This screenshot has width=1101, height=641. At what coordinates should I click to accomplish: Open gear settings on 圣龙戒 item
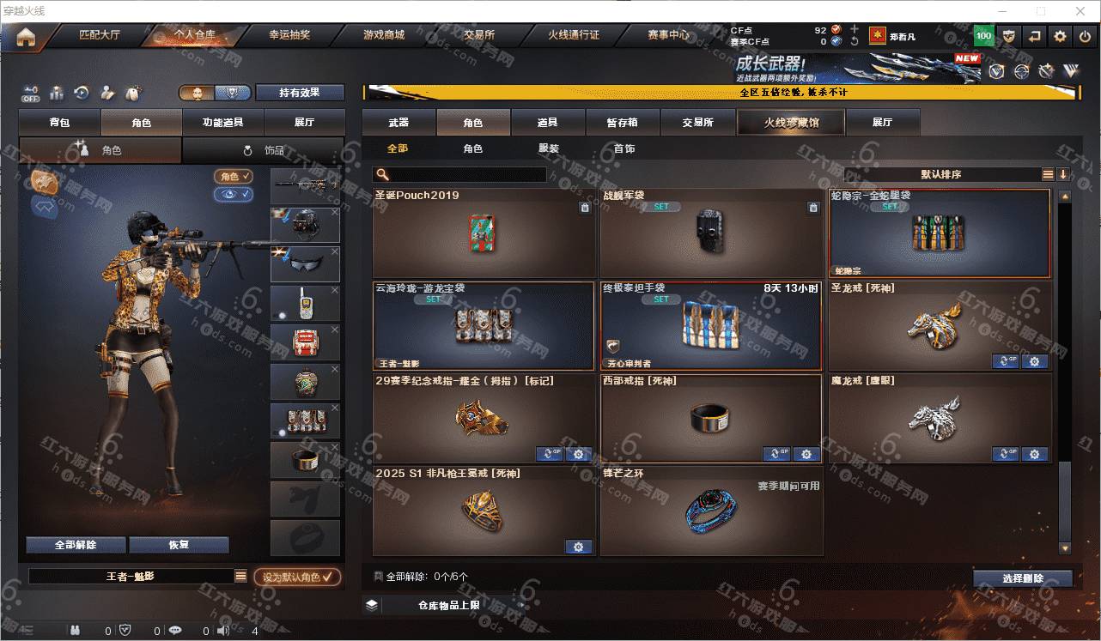[x=1034, y=361]
